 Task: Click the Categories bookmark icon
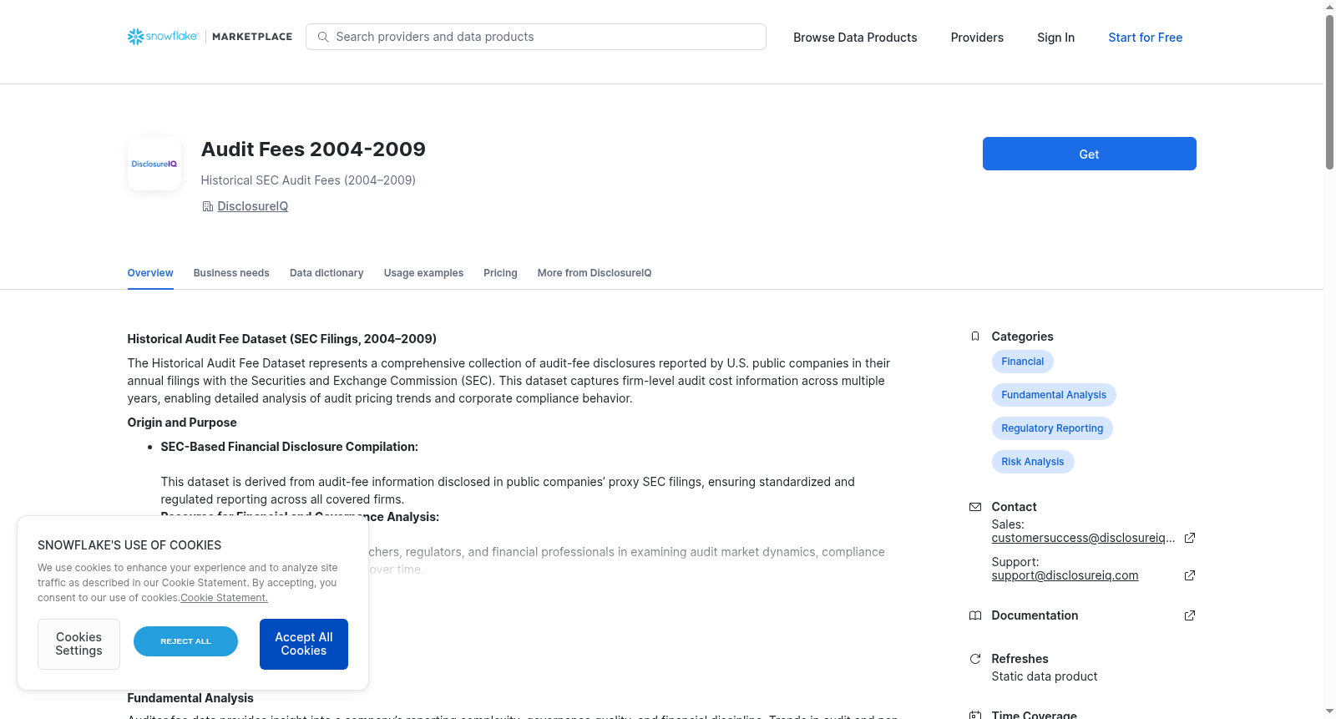975,337
